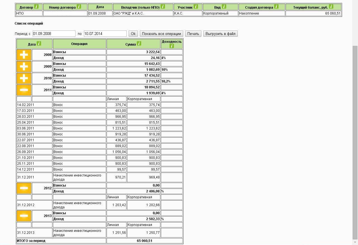Select the 30.06.2011 date cell
This screenshot has width=358, height=245.
(34, 134)
